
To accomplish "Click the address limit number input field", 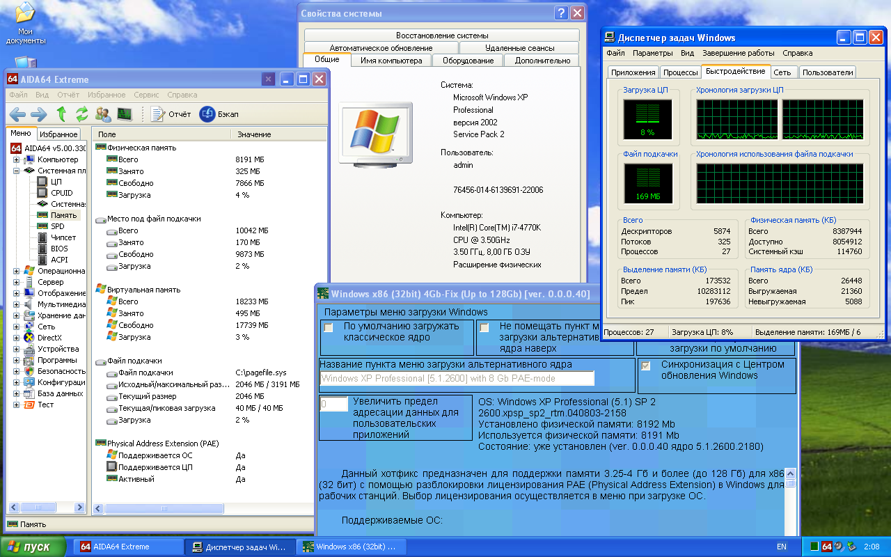I will pos(333,405).
